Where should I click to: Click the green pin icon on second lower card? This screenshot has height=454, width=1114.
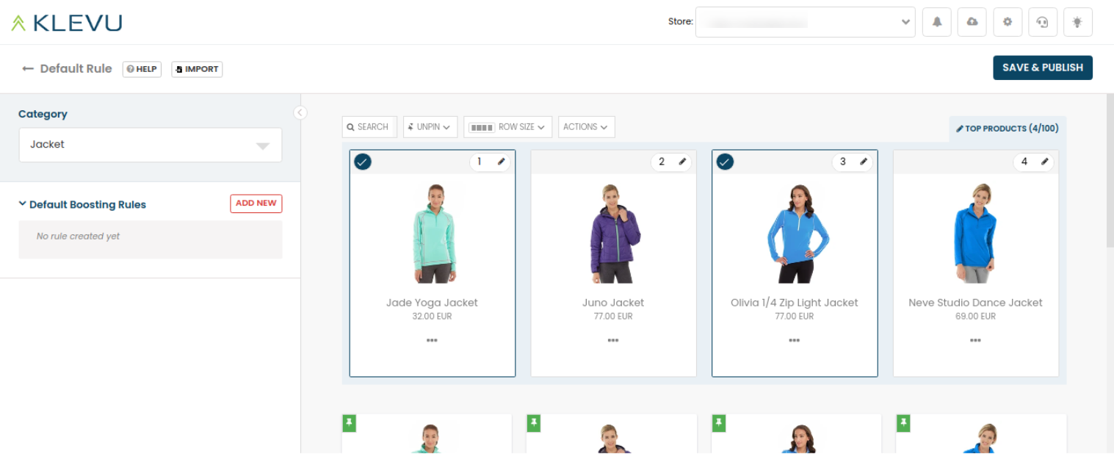pyautogui.click(x=534, y=423)
